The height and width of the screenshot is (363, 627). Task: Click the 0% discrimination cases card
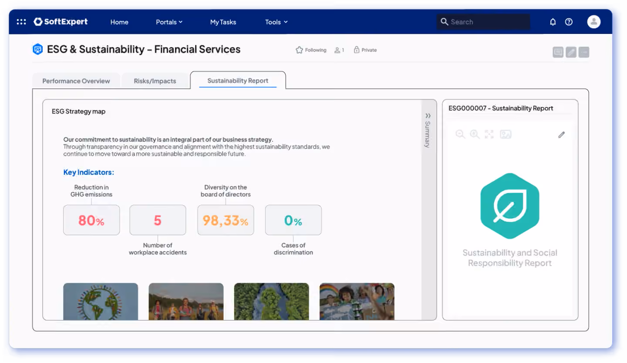(x=293, y=220)
